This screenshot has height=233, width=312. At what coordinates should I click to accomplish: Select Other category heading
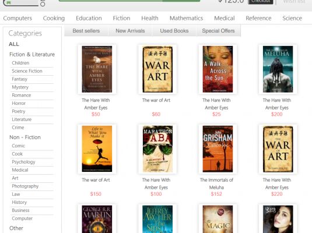pos(16,228)
